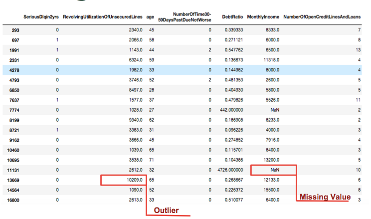Click row index 7637
Image resolution: width=371 pixels, height=219 pixels.
point(14,100)
